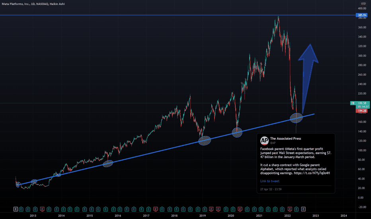The width and height of the screenshot is (371, 219).
Task: Click the 2018 label on the time axis
Action: (x=174, y=216)
